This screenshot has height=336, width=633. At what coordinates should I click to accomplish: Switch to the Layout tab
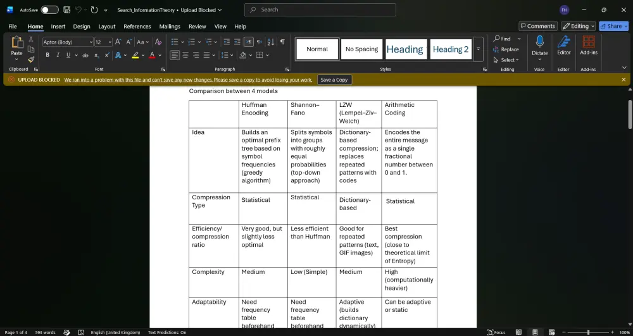[107, 26]
